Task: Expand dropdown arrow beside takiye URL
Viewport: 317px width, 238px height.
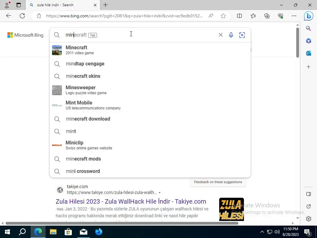Action: (x=159, y=193)
